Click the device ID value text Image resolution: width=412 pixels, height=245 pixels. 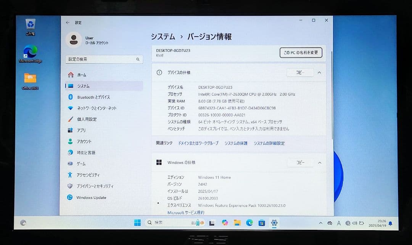(x=237, y=108)
